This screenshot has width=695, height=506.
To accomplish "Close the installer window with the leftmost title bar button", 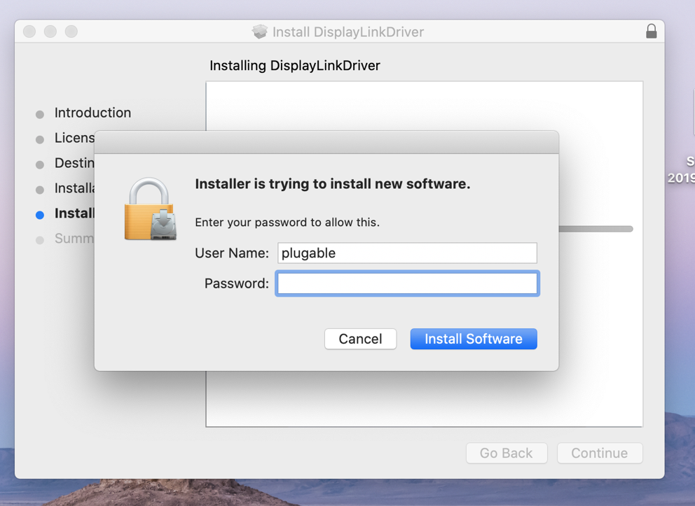I will point(29,31).
